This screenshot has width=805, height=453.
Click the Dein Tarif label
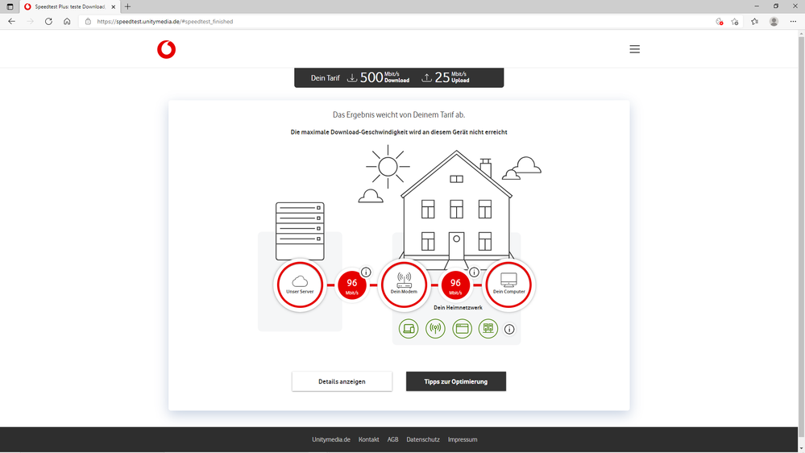tap(325, 78)
